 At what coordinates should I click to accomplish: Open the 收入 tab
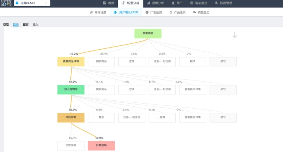35,25
